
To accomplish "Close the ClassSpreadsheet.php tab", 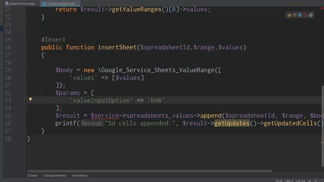I will click(77, 4).
